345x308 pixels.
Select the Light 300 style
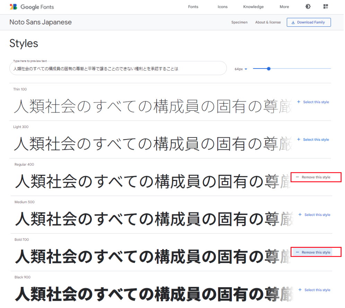313,139
